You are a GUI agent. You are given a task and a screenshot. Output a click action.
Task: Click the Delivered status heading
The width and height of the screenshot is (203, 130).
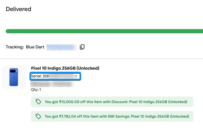pos(19,9)
